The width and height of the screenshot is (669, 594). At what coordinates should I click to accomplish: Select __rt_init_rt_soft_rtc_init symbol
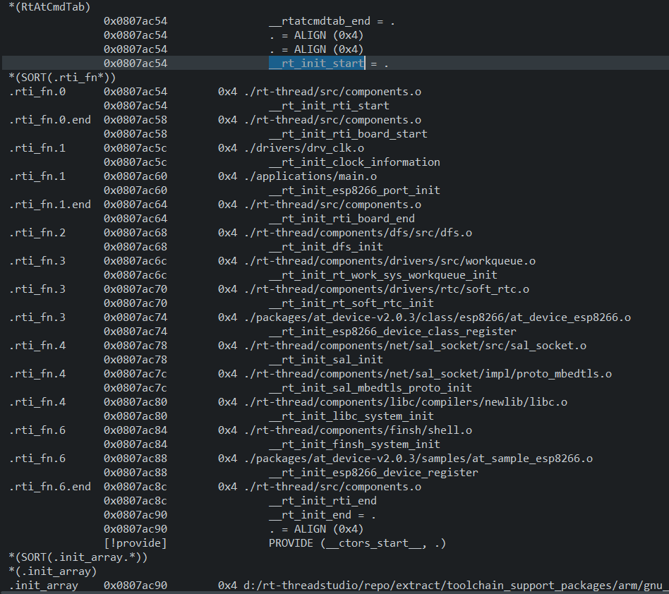[351, 303]
